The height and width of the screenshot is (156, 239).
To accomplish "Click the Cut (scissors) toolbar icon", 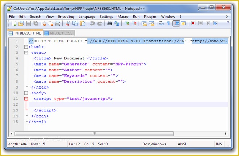I will (67, 24).
